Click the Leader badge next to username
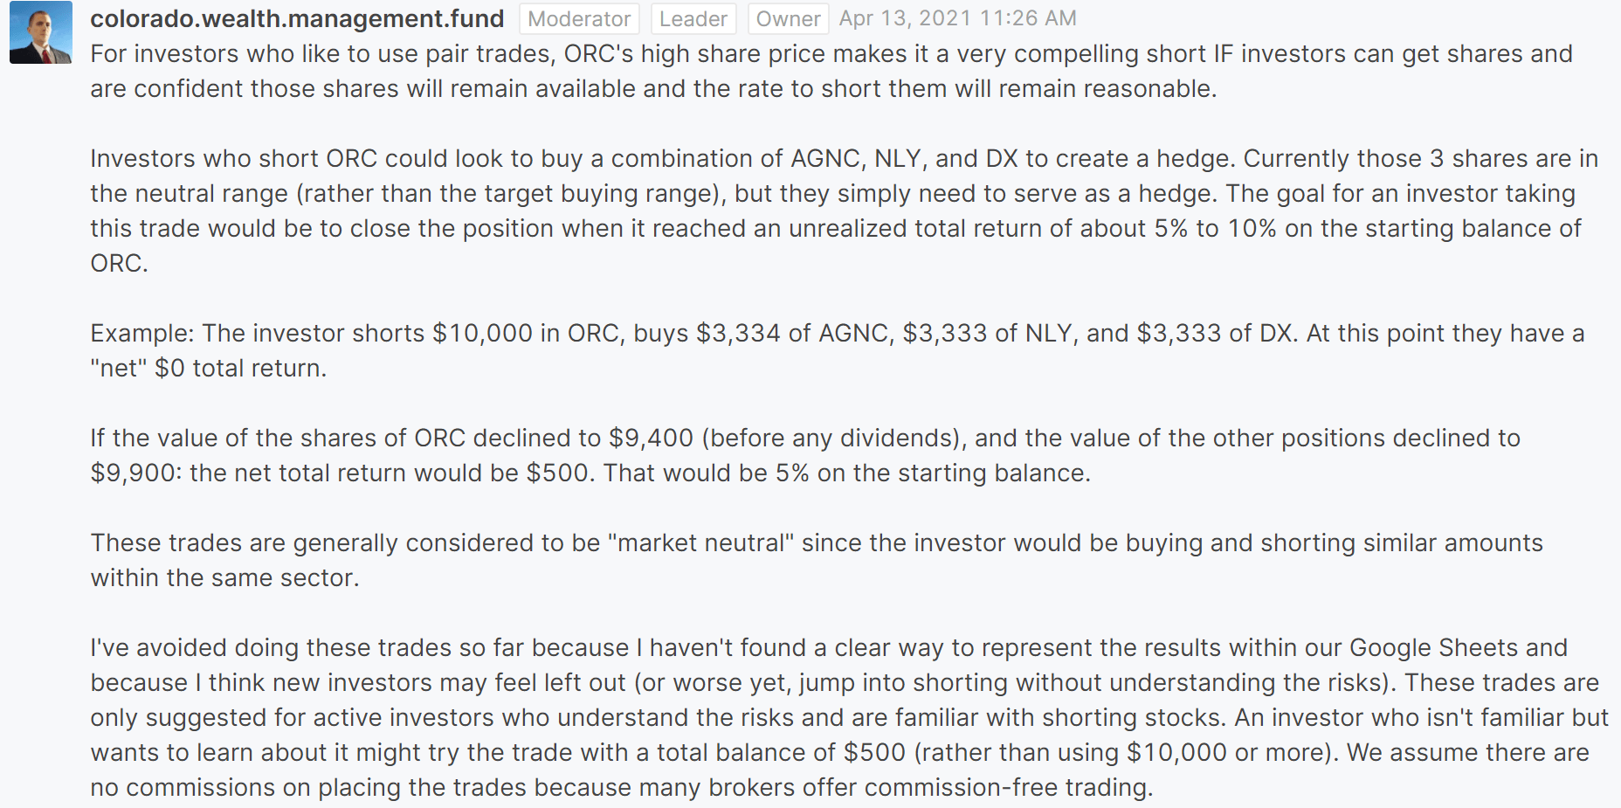The width and height of the screenshot is (1621, 808). [693, 18]
